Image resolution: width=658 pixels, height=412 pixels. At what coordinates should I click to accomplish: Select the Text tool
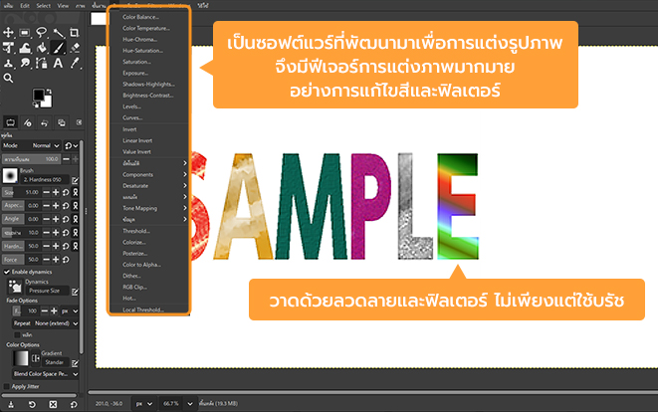(x=60, y=63)
